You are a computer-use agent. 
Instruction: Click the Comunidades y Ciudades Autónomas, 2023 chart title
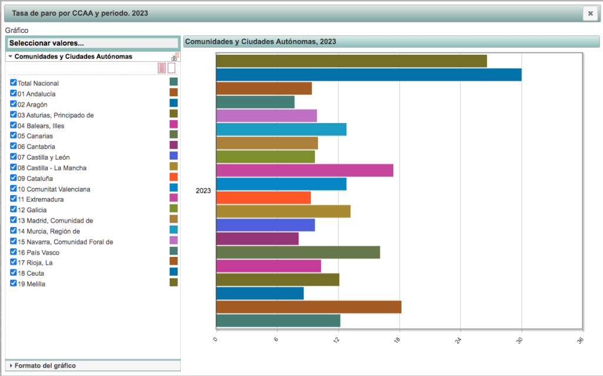[260, 41]
